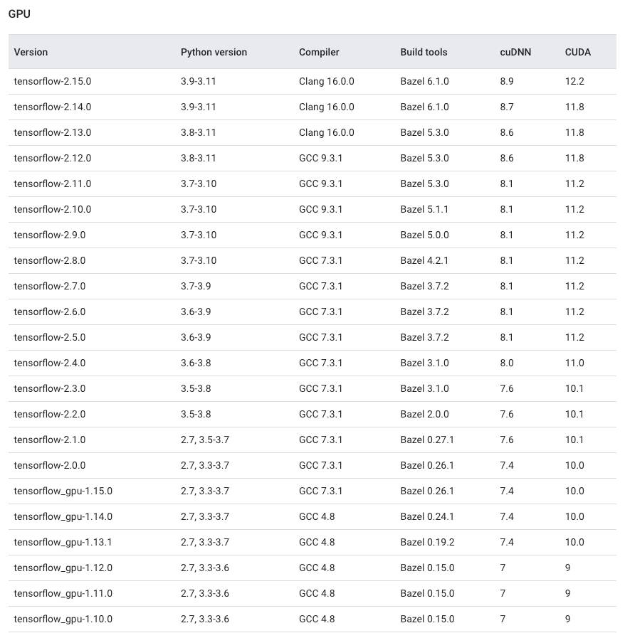Select the tensorflow-2.10.0 version cell
This screenshot has height=633, width=625.
(x=53, y=210)
